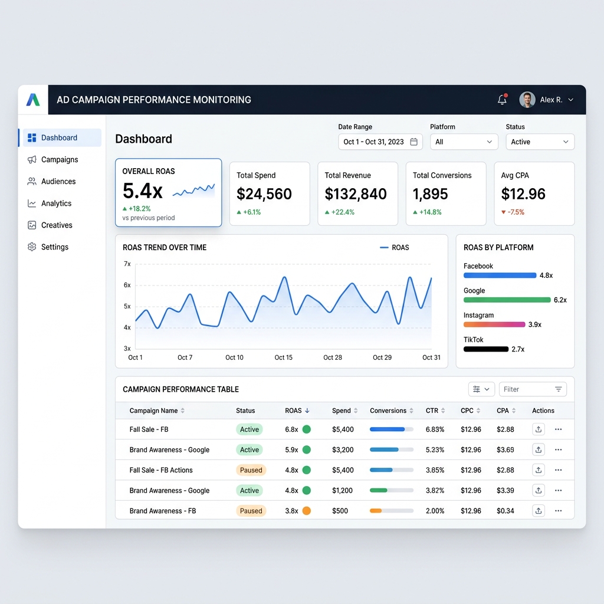This screenshot has width=604, height=604.
Task: Open more options for Brand Awareness - FB
Action: 558,511
